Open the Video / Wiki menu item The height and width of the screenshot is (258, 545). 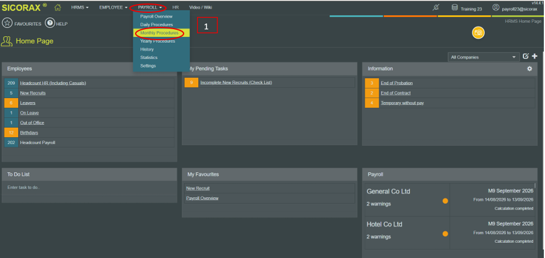coord(201,7)
